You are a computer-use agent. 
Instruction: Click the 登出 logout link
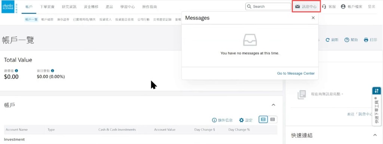(x=371, y=7)
